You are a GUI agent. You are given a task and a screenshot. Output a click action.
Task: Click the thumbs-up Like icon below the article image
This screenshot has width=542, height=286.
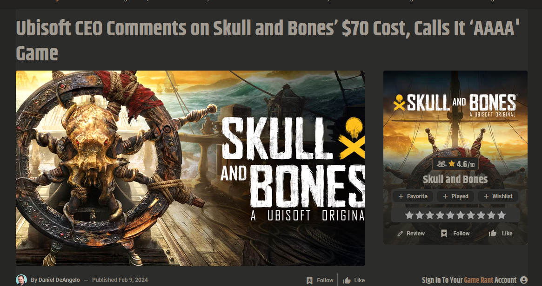point(347,280)
